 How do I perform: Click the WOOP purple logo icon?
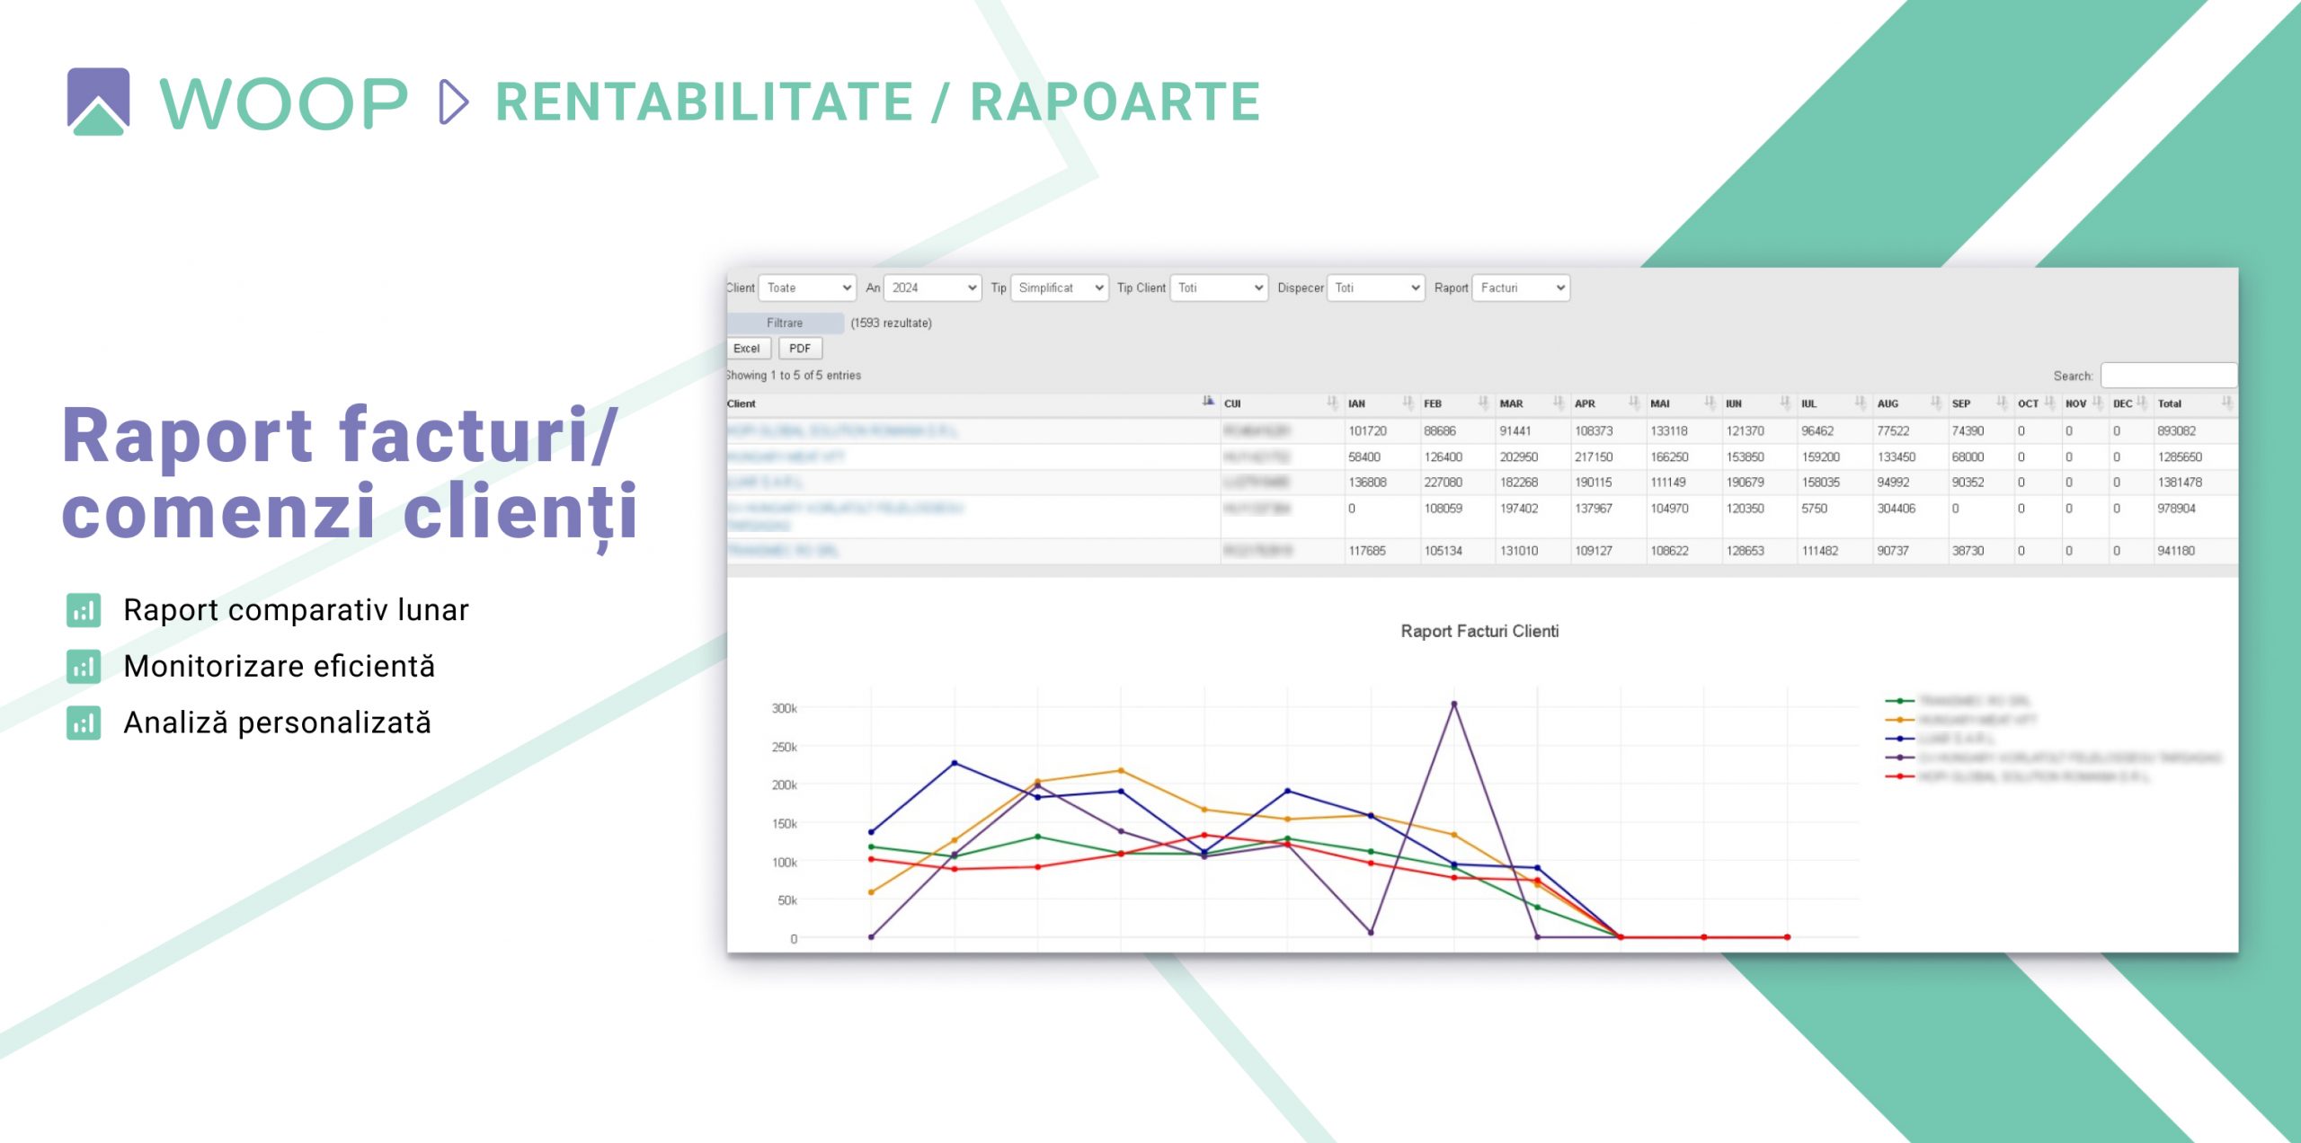point(98,101)
